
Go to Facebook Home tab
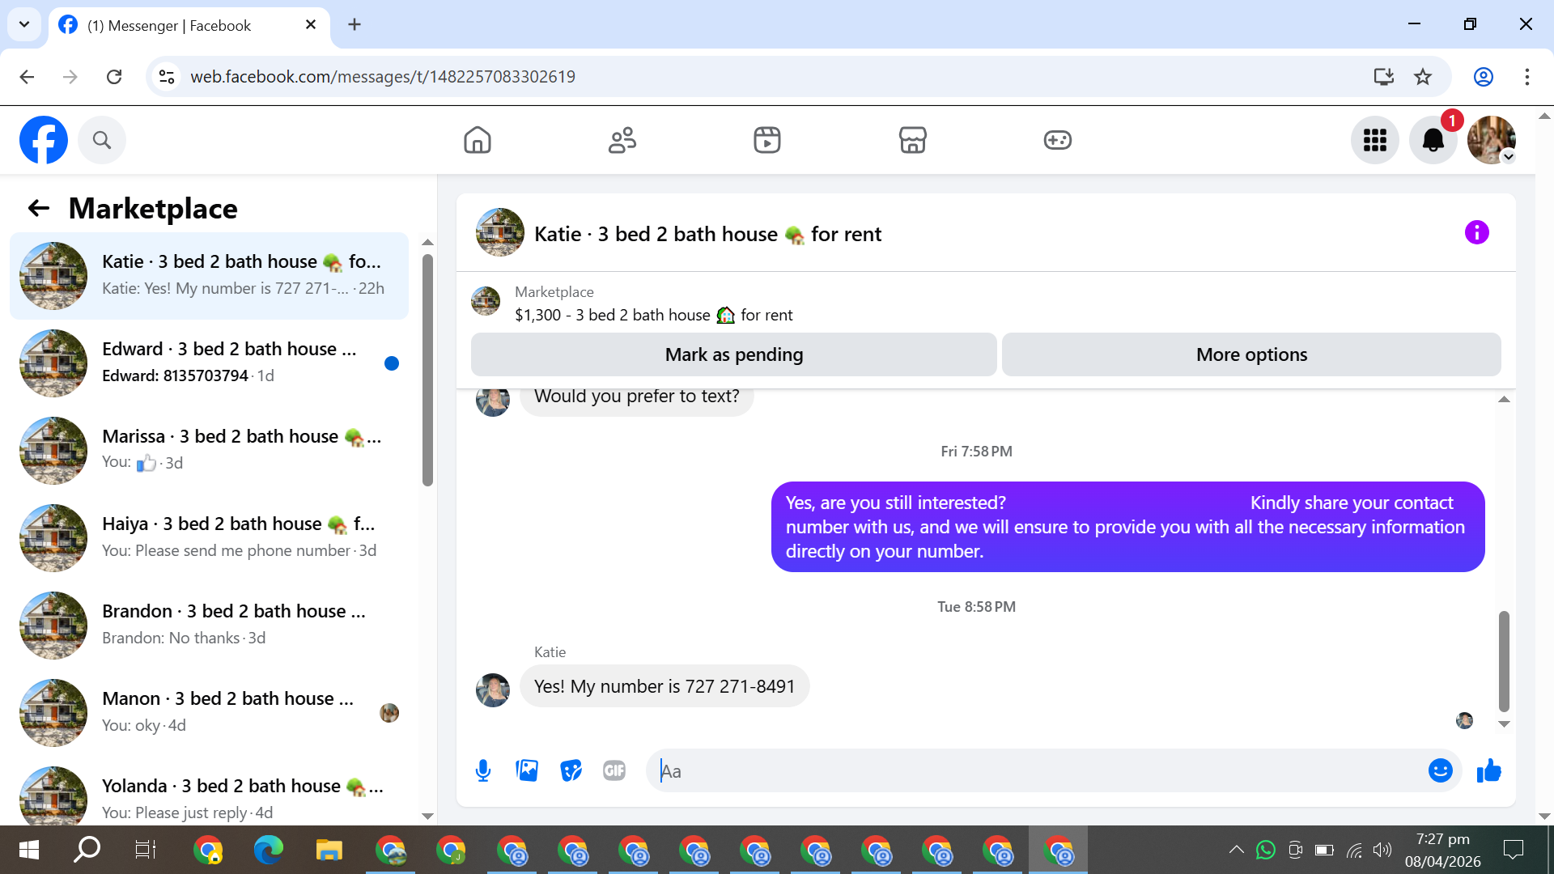tap(478, 140)
